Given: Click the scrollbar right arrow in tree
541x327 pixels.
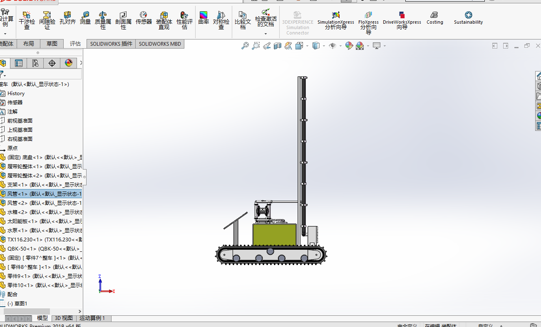Looking at the screenshot, I should click(80, 311).
